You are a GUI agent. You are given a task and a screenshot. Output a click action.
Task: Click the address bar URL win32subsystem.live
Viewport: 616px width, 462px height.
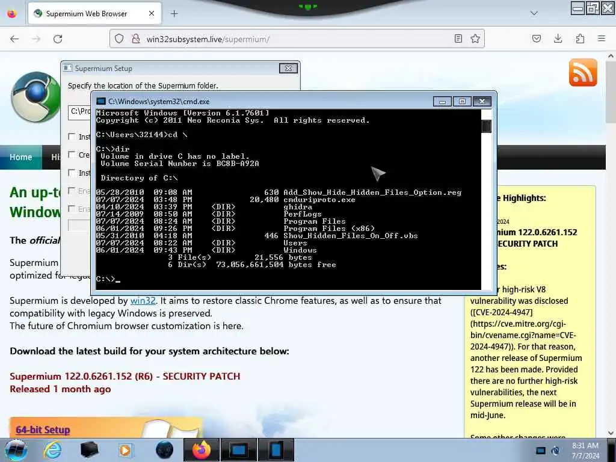208,39
